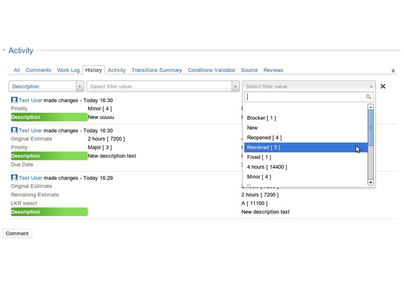Open the Source tab

249,70
